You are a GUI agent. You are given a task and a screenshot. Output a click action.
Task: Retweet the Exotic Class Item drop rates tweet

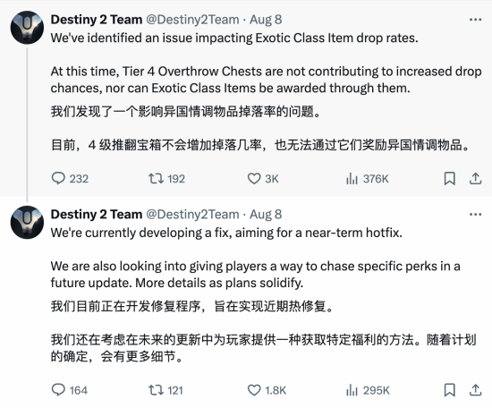tap(166, 179)
